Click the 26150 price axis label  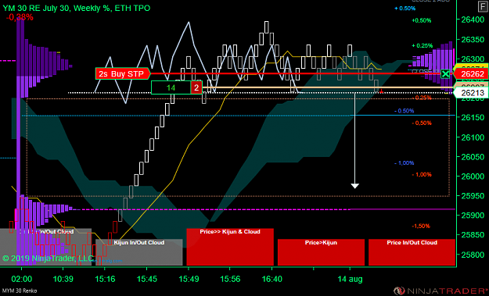click(x=473, y=117)
